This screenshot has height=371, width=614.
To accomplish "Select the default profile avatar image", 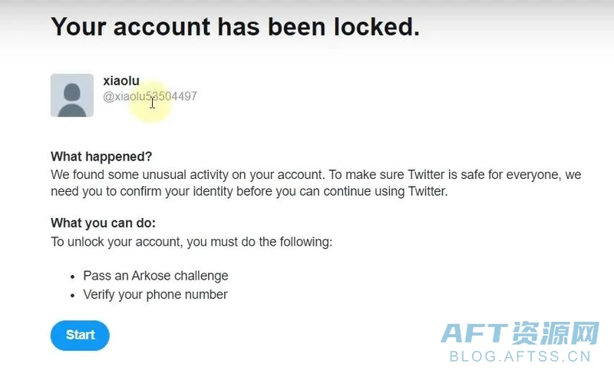I will 72,95.
